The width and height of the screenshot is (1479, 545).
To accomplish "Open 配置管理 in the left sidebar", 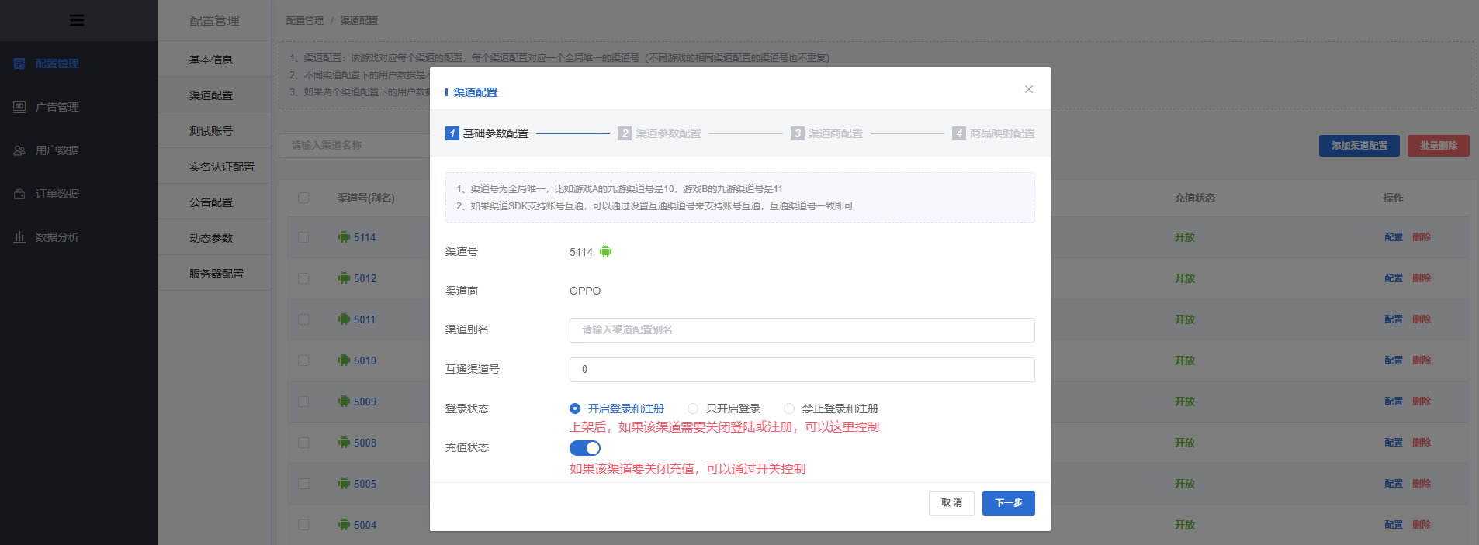I will [x=57, y=64].
